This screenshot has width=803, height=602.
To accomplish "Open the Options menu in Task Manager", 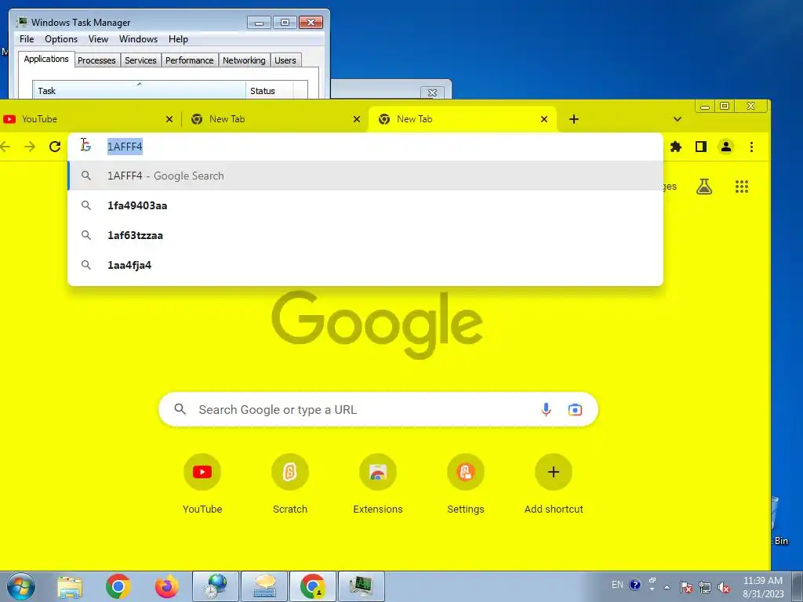I will coord(61,39).
